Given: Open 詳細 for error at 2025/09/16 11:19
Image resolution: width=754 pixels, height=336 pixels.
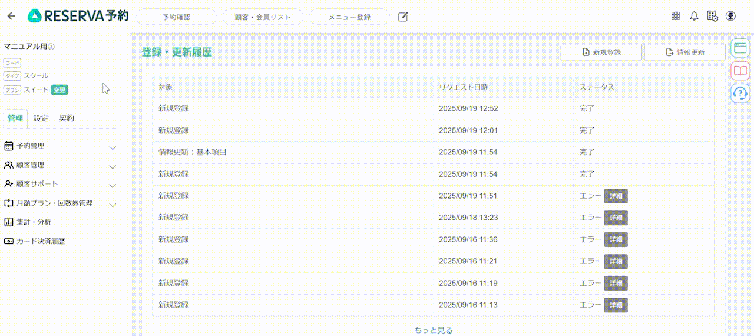Looking at the screenshot, I should [x=616, y=283].
